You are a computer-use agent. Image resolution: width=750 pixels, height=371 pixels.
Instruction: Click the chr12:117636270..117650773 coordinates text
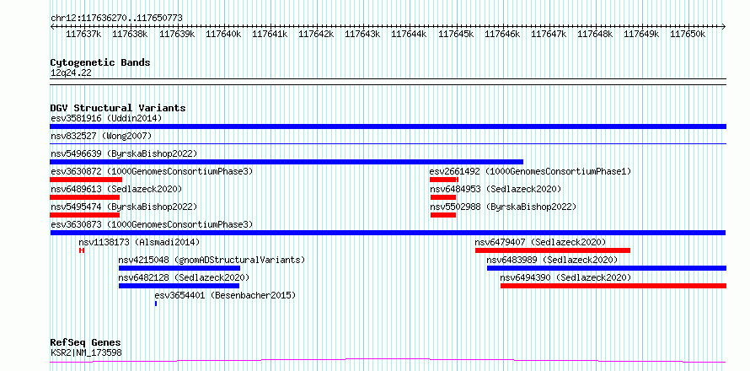116,19
